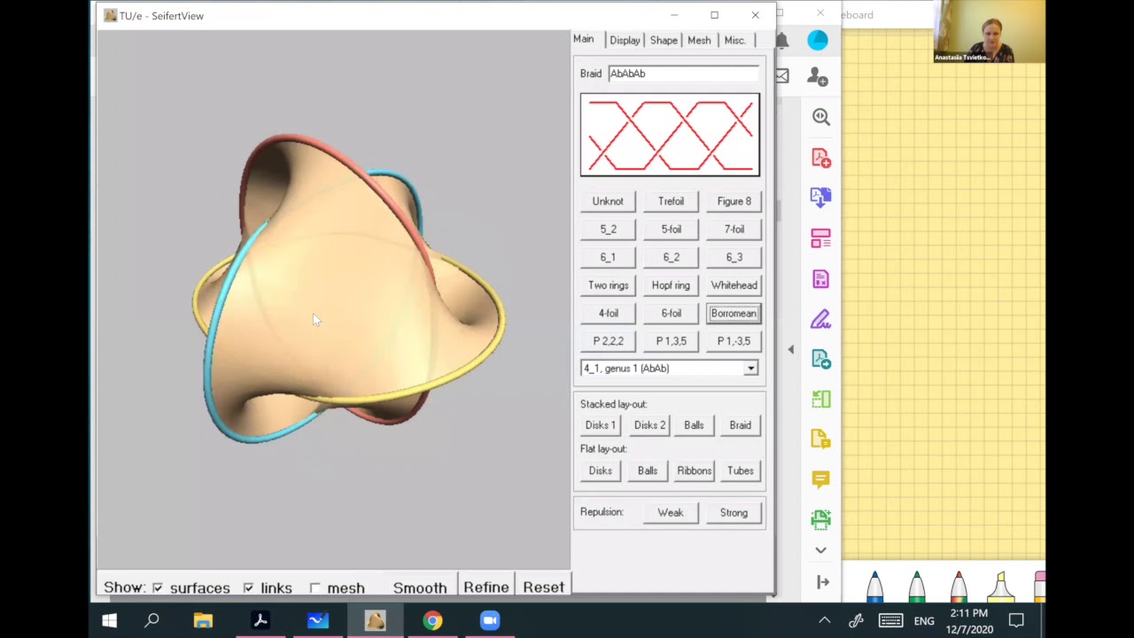Open the Mesh tab
This screenshot has width=1134, height=638.
click(699, 40)
